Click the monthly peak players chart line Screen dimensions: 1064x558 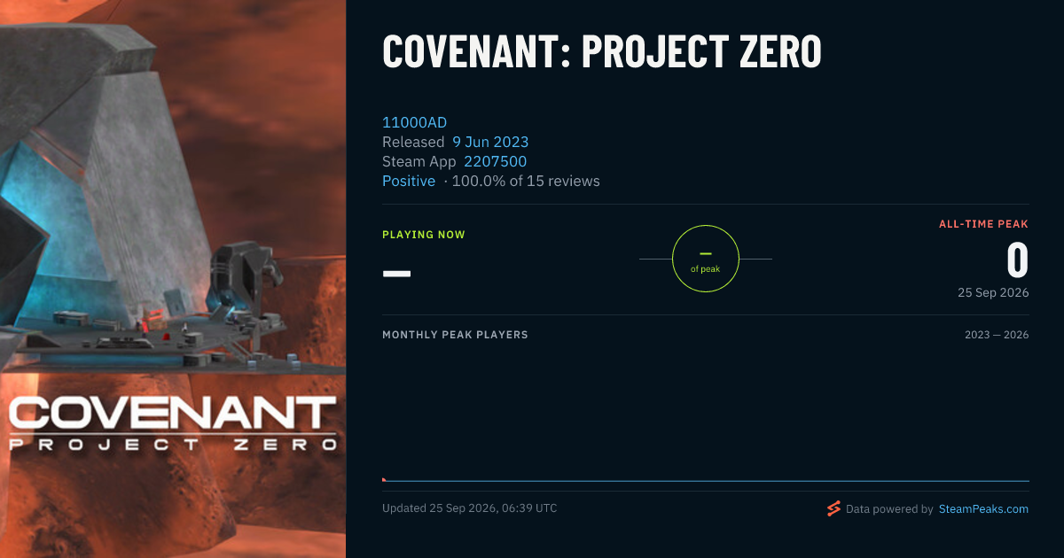click(x=706, y=481)
